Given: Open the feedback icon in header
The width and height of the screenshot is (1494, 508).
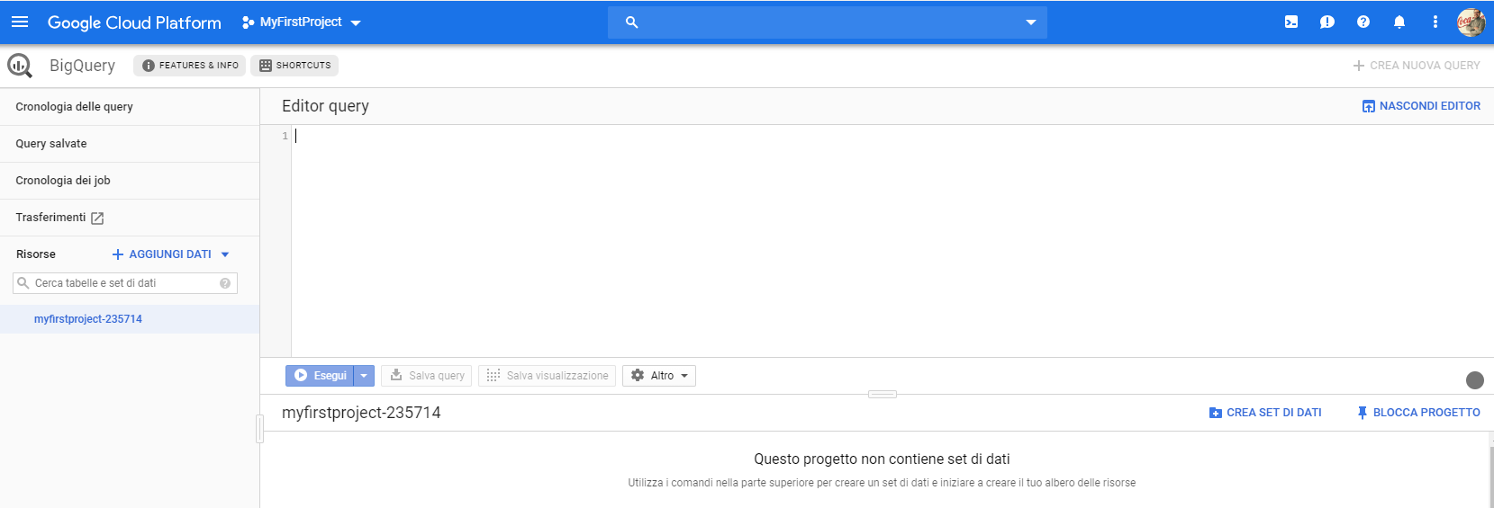Looking at the screenshot, I should [1327, 22].
